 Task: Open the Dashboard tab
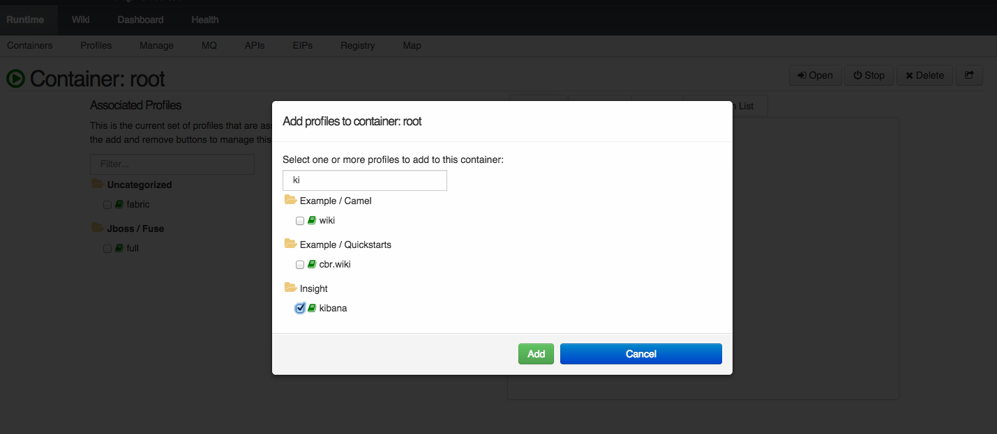point(140,20)
